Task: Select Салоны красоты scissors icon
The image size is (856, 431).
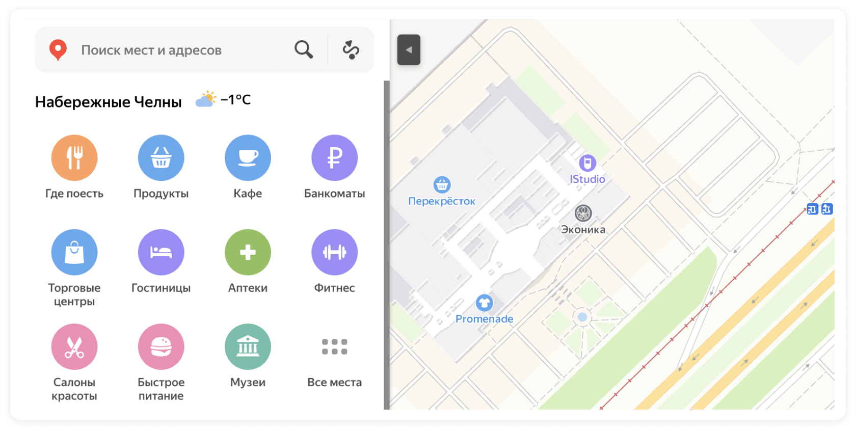Action: [74, 347]
